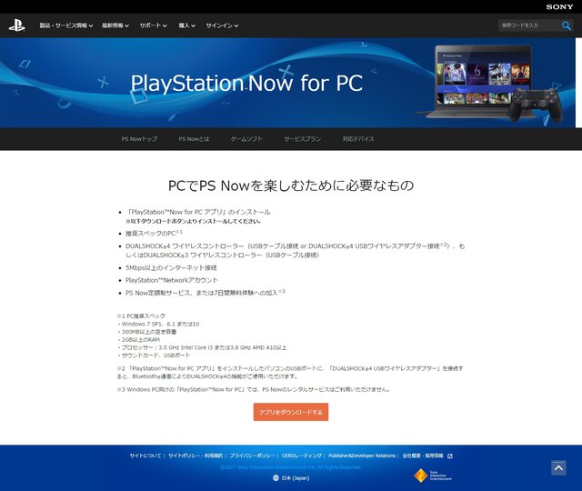Select the 対応デバイス tab
Screen dimensions: 582x491
pos(358,139)
